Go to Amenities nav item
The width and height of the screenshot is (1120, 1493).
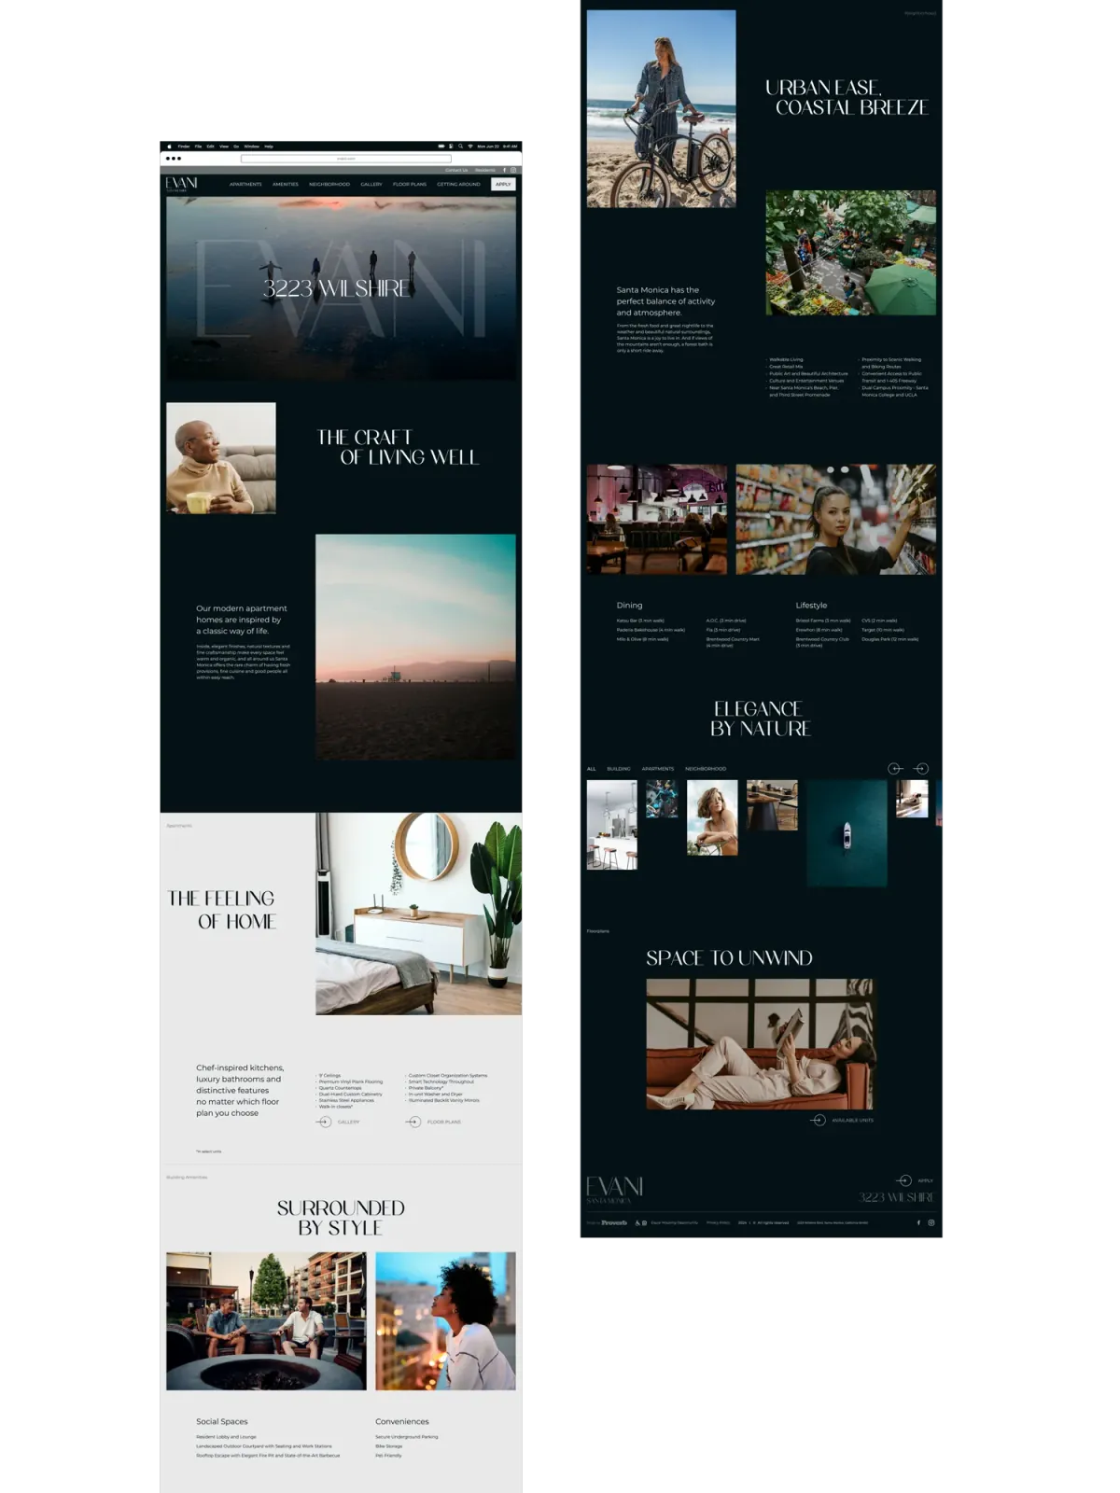pyautogui.click(x=286, y=184)
